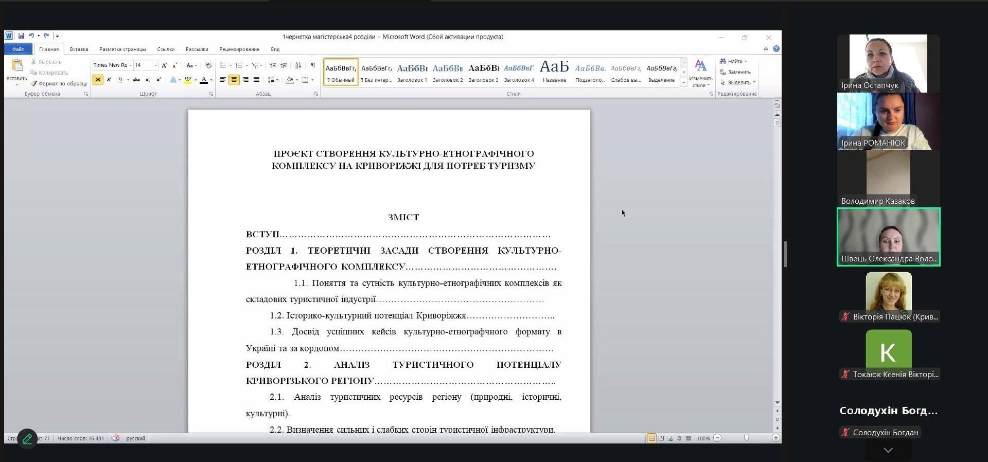The image size is (988, 462).
Task: Toggle bold formatting (Ж) off
Action: 98,80
